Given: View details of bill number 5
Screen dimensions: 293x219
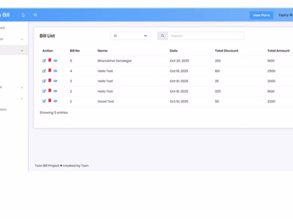Looking at the screenshot, I should click(x=55, y=61).
